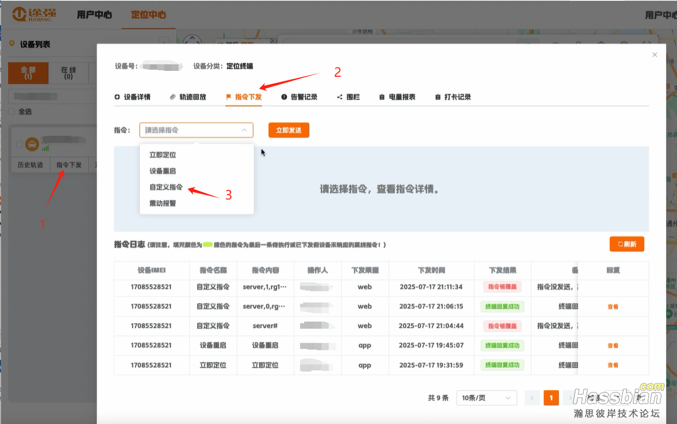677x424 pixels.
Task: Click 查看 in the 19:31:59 row
Action: click(613, 365)
